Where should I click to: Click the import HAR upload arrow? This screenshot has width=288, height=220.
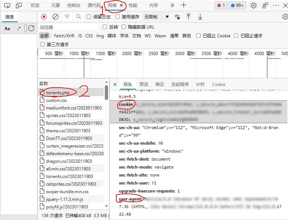pyautogui.click(x=188, y=17)
